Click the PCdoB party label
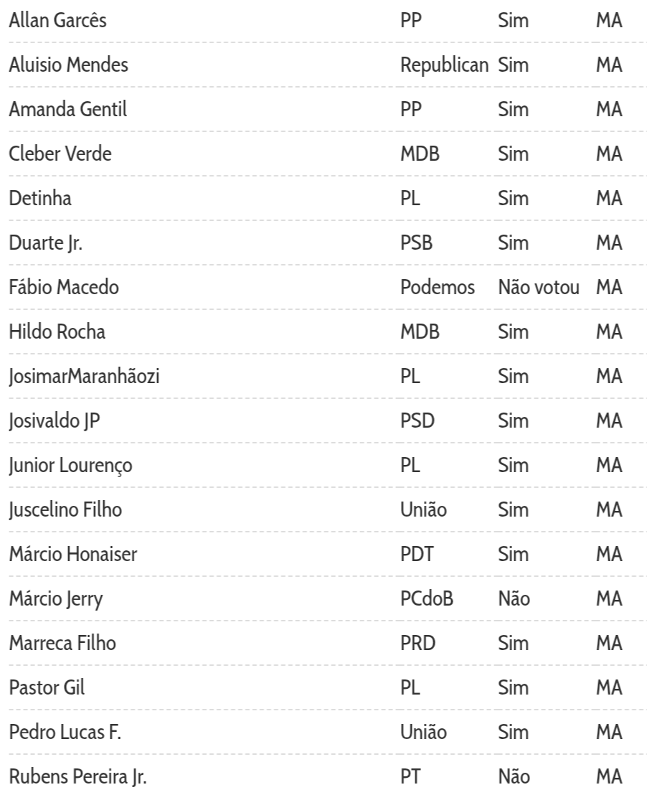The height and width of the screenshot is (795, 647). (x=427, y=599)
